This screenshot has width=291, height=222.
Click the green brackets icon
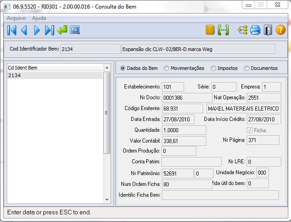(223, 30)
